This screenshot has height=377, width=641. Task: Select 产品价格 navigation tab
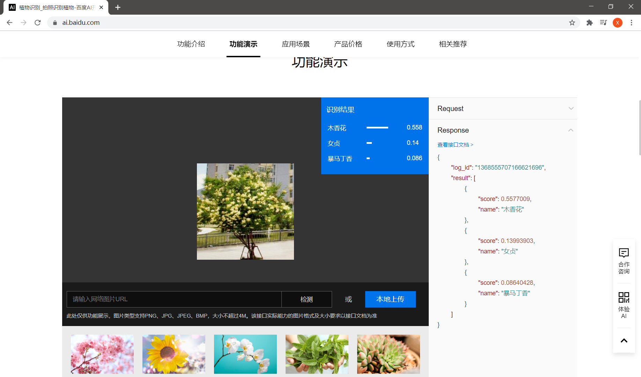348,44
